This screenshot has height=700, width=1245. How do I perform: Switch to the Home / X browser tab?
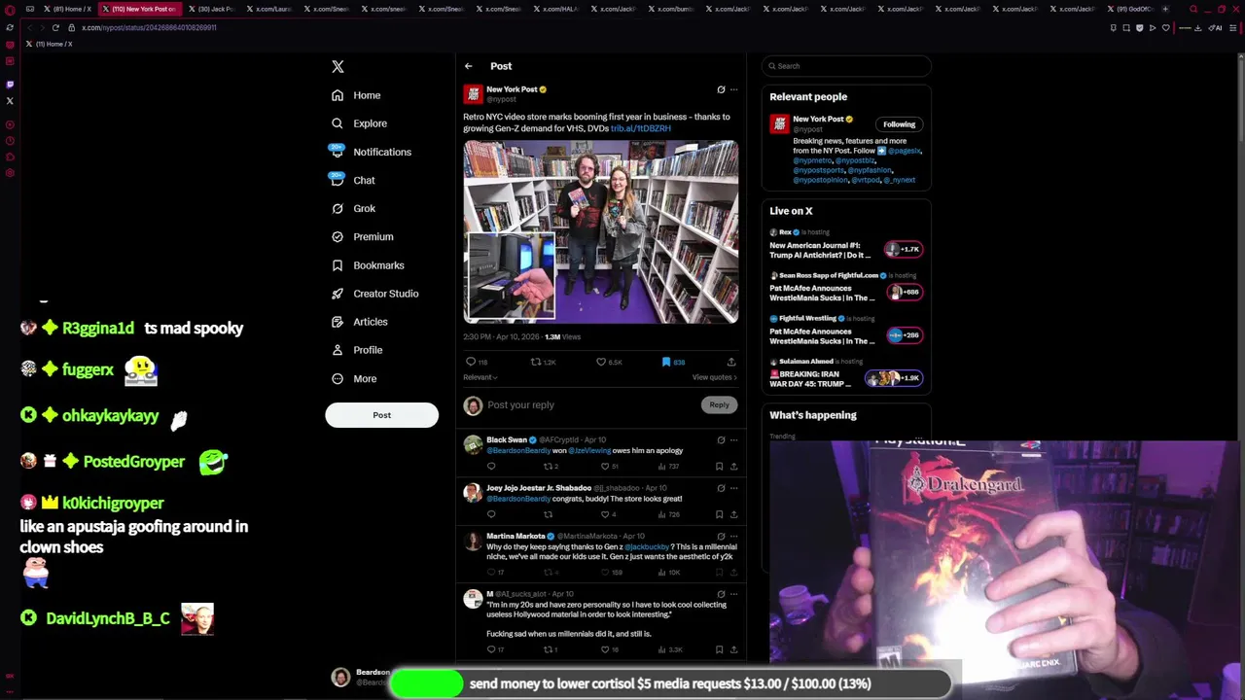coord(68,9)
